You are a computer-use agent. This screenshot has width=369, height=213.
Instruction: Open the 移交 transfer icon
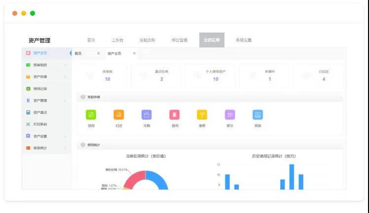point(230,115)
